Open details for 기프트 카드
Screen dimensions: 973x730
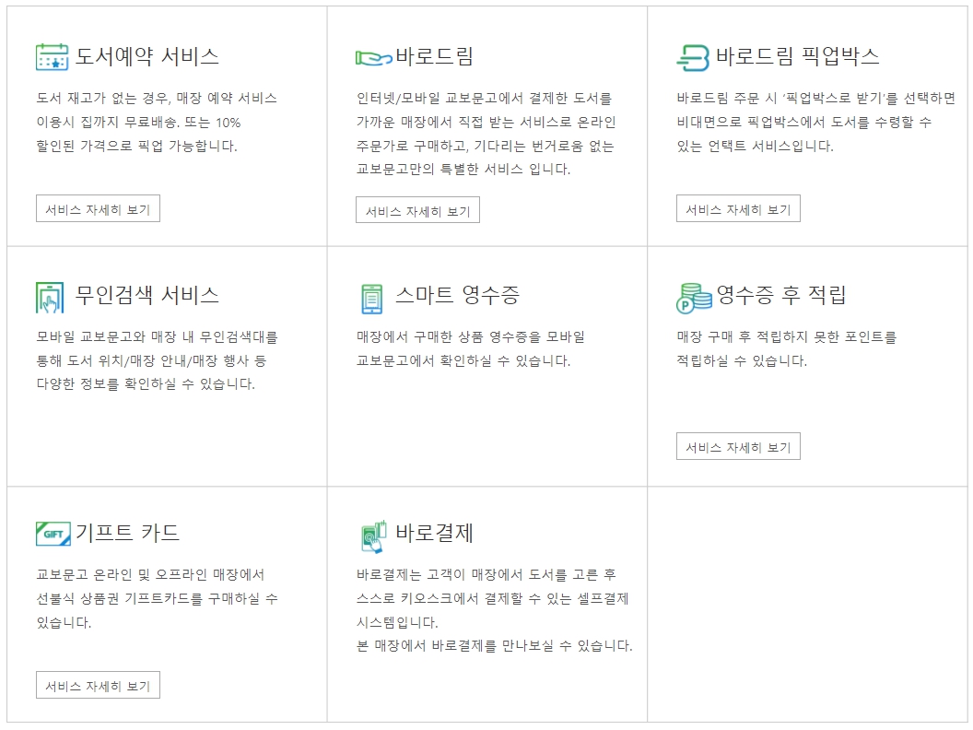tap(100, 685)
